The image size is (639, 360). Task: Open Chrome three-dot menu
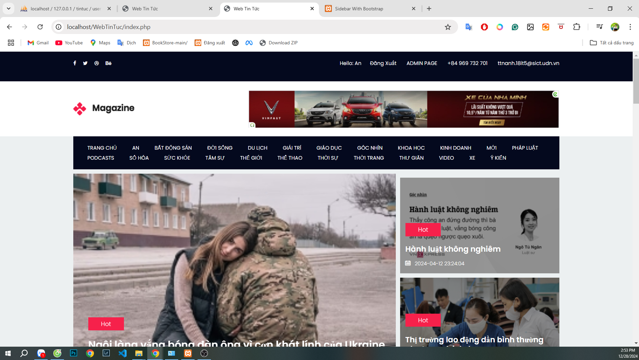click(630, 27)
